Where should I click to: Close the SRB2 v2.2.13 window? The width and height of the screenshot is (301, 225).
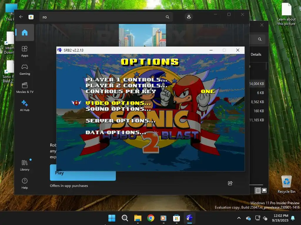(238, 50)
